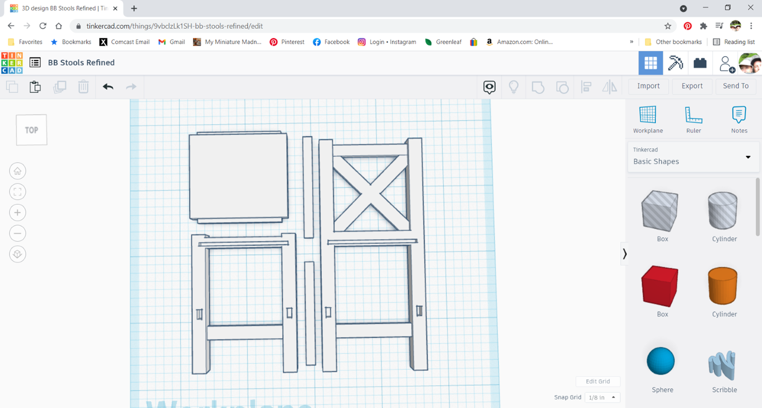Click the Import button

pos(648,86)
